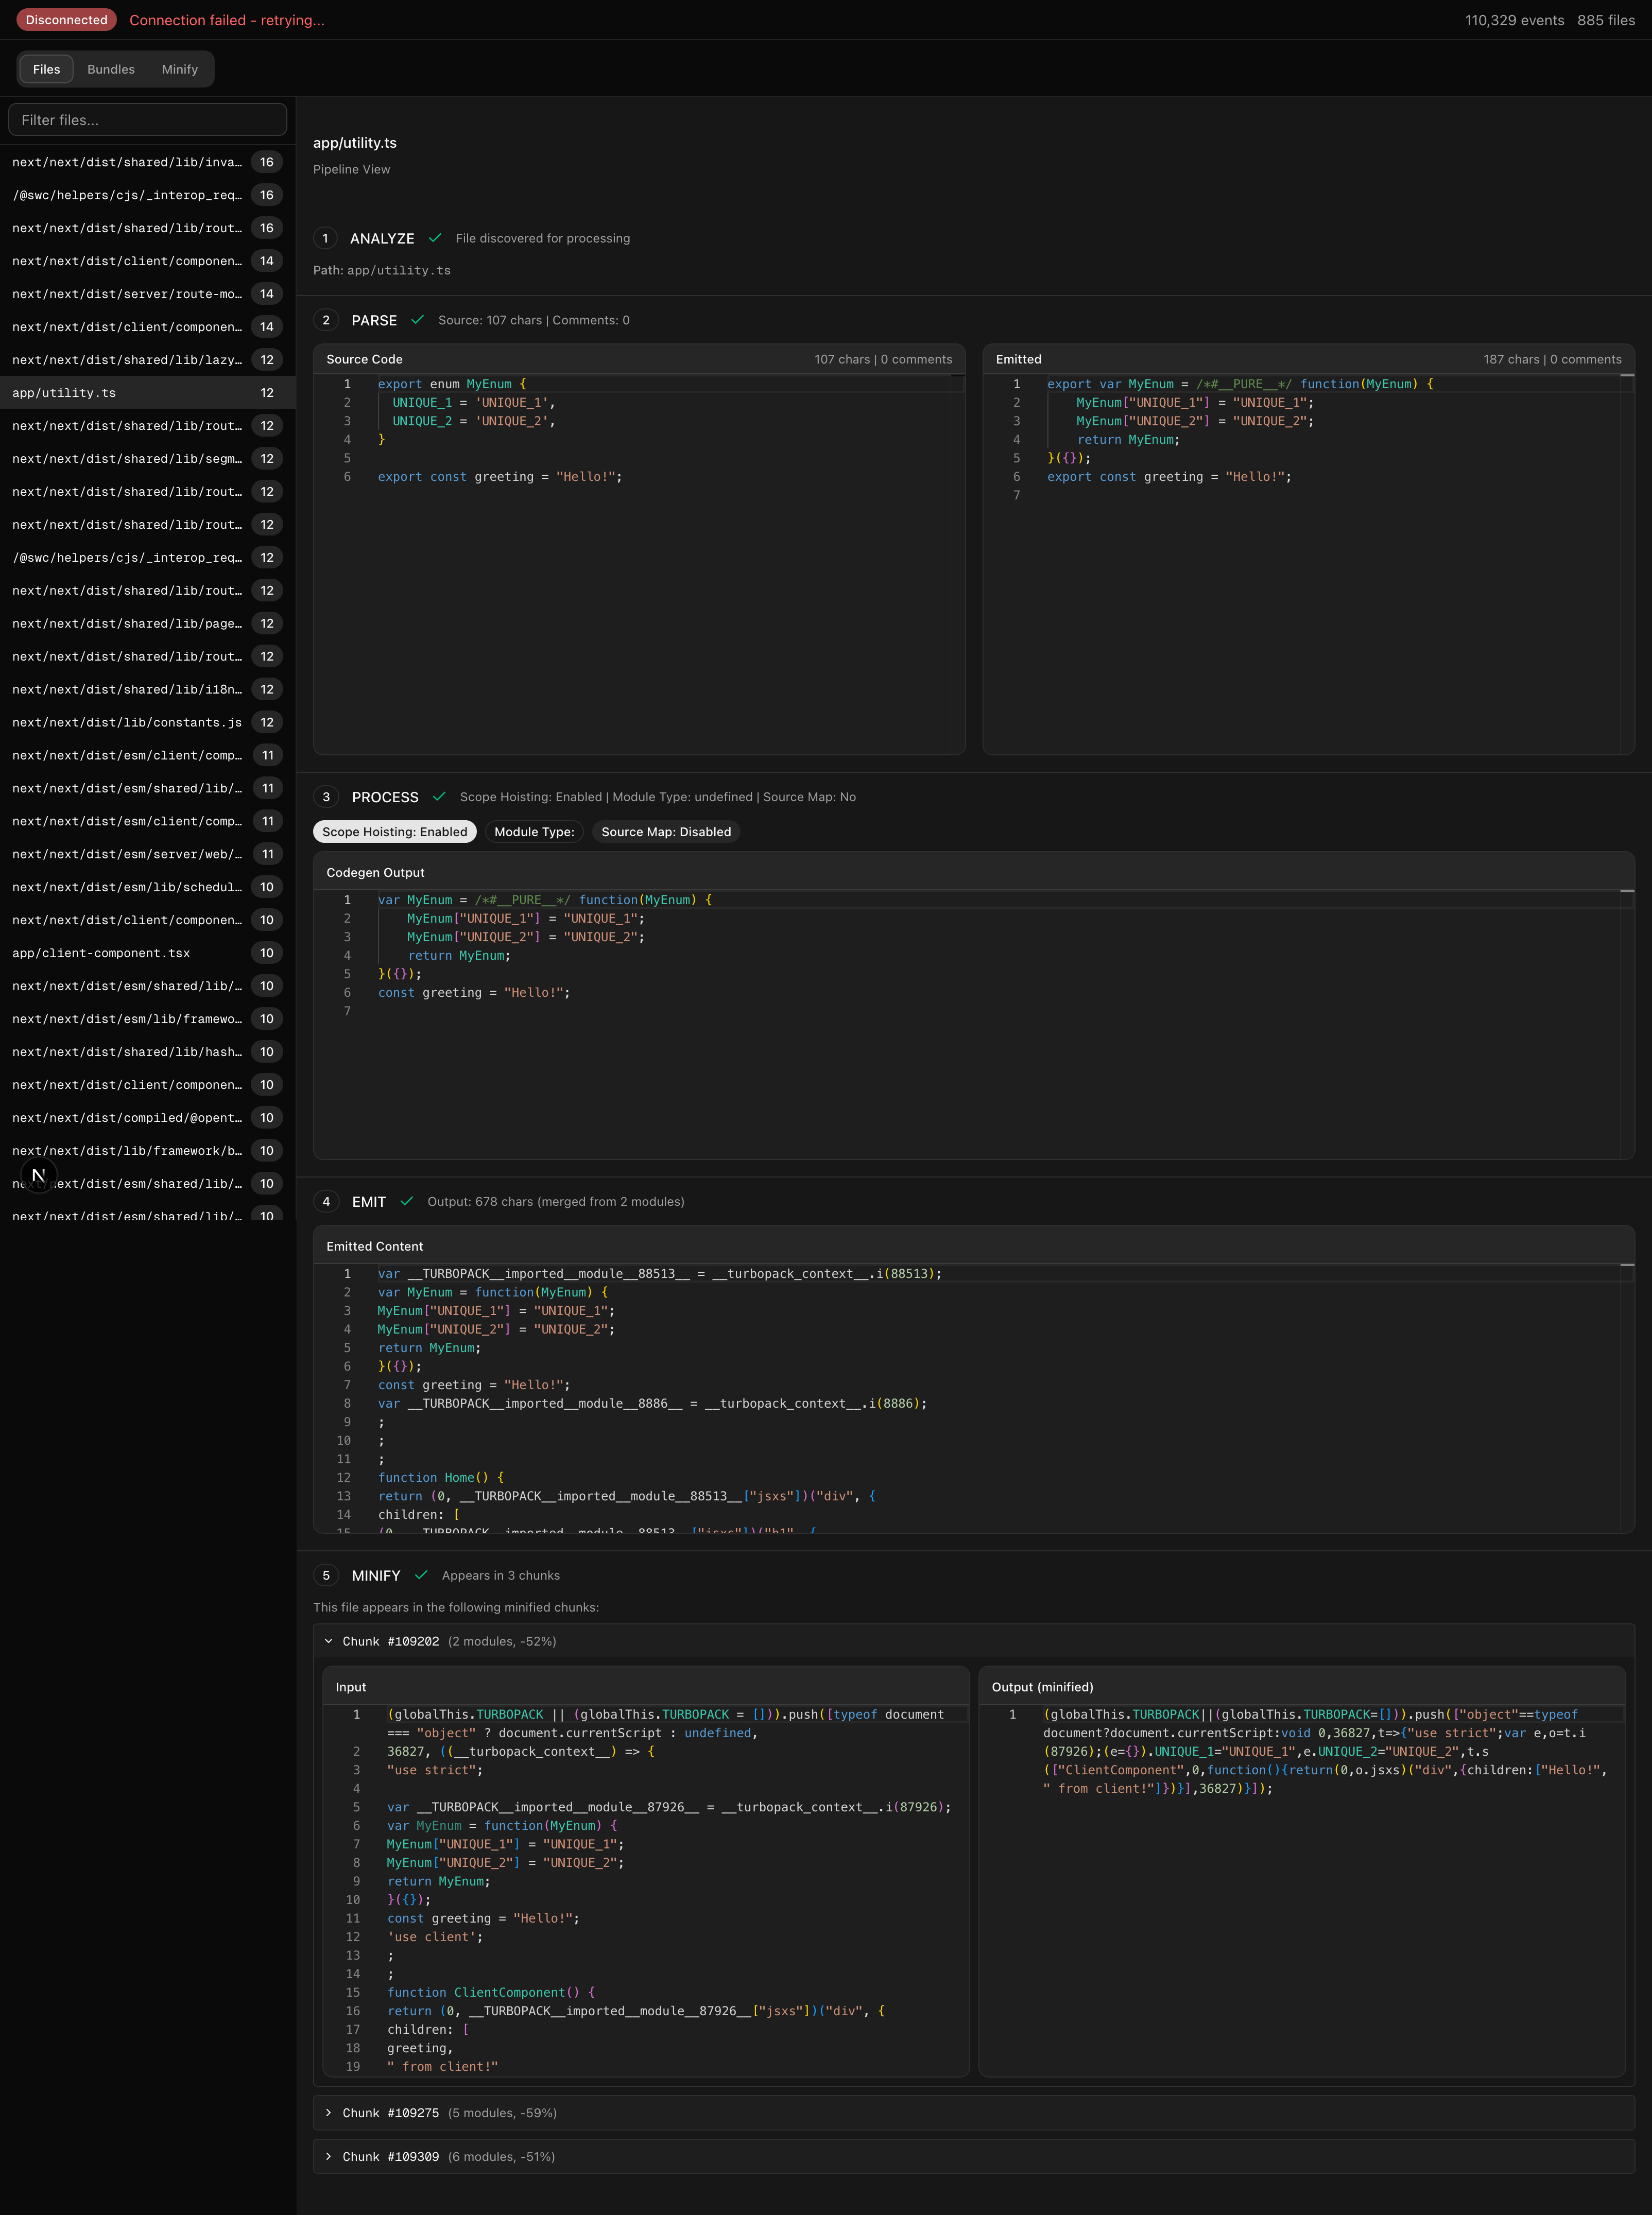Switch to the Bundles tab
Image resolution: width=1652 pixels, height=2215 pixels.
pos(111,69)
